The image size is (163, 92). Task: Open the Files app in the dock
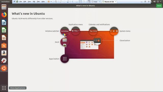tap(4, 7)
